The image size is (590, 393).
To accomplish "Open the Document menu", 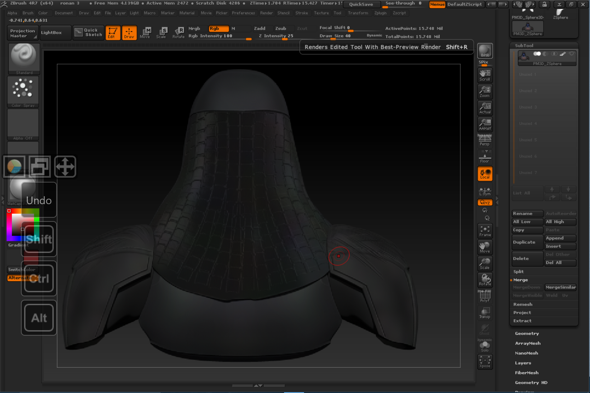I will [x=64, y=13].
